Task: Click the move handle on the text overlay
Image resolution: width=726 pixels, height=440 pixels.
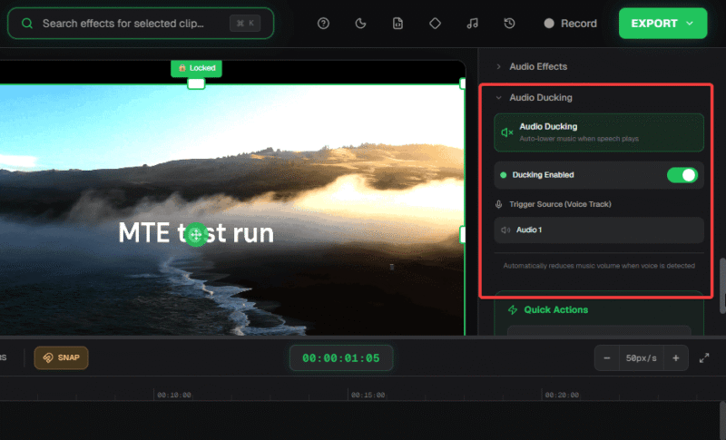Action: (x=196, y=235)
